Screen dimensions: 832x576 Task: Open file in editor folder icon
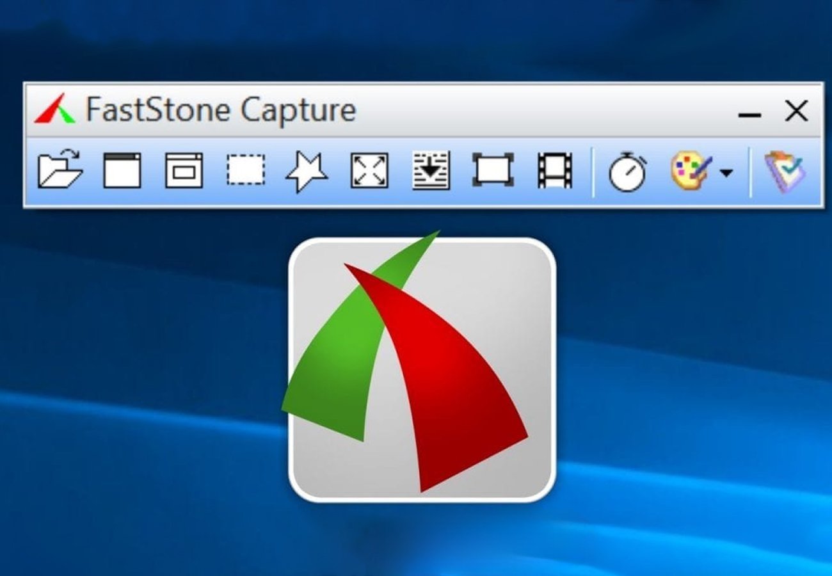61,170
